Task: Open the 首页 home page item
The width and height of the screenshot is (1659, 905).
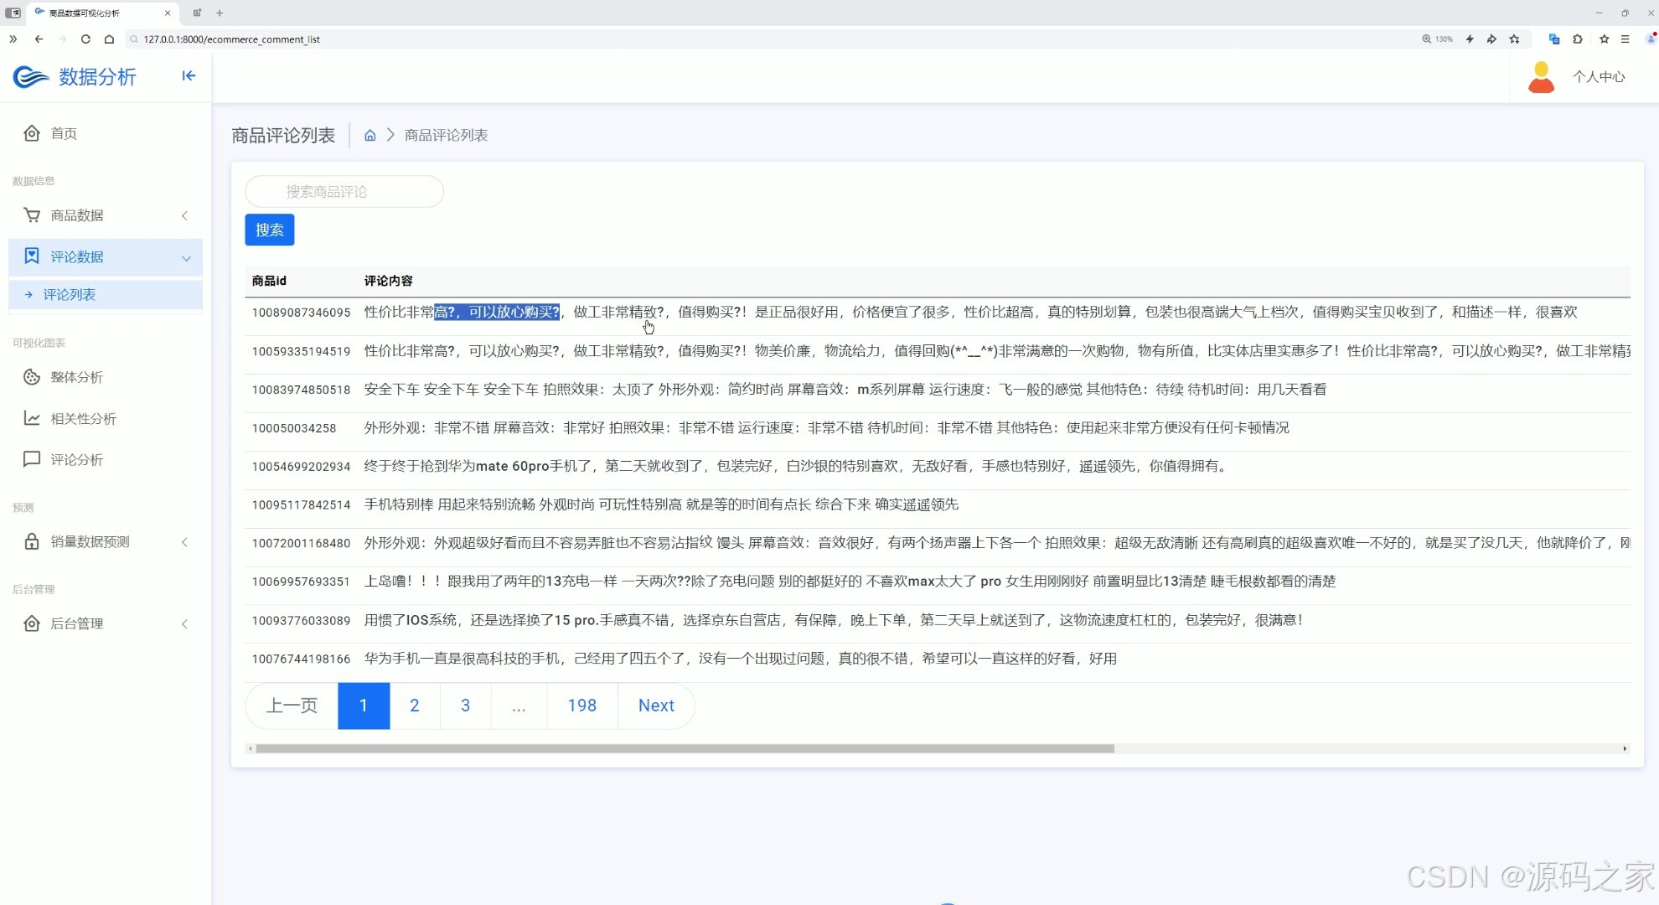Action: (x=64, y=134)
